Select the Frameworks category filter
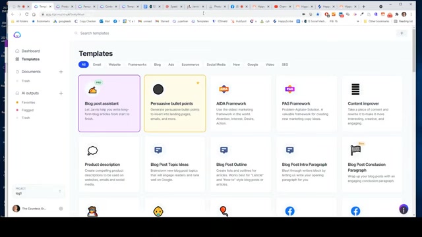This screenshot has width=422, height=237. [137, 65]
